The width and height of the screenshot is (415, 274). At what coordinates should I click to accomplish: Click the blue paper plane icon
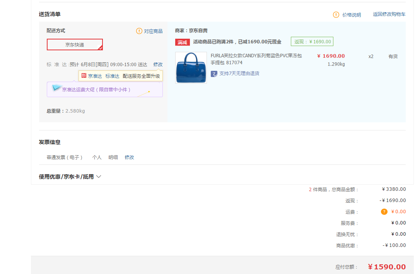pyautogui.click(x=56, y=87)
